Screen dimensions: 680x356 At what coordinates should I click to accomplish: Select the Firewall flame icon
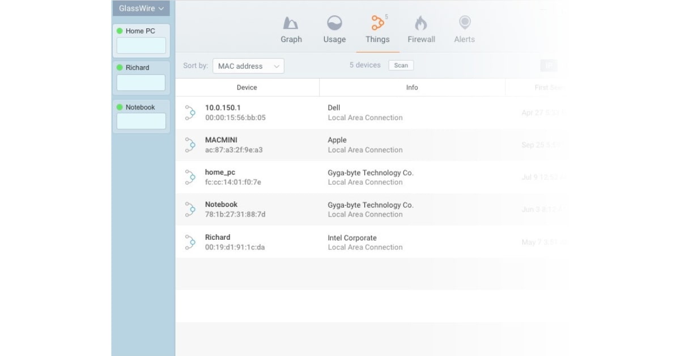coord(421,24)
